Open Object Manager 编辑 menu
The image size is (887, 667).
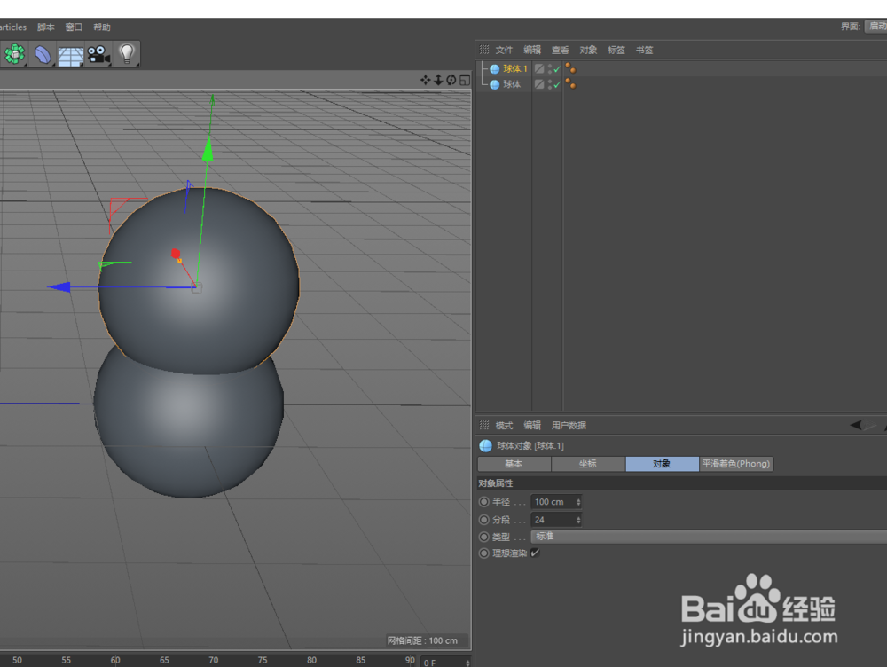tap(531, 50)
